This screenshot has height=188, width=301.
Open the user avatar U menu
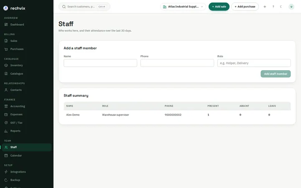point(291,7)
